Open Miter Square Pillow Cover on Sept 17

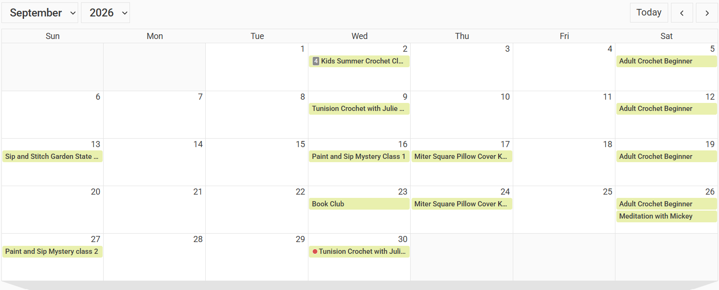pyautogui.click(x=462, y=157)
